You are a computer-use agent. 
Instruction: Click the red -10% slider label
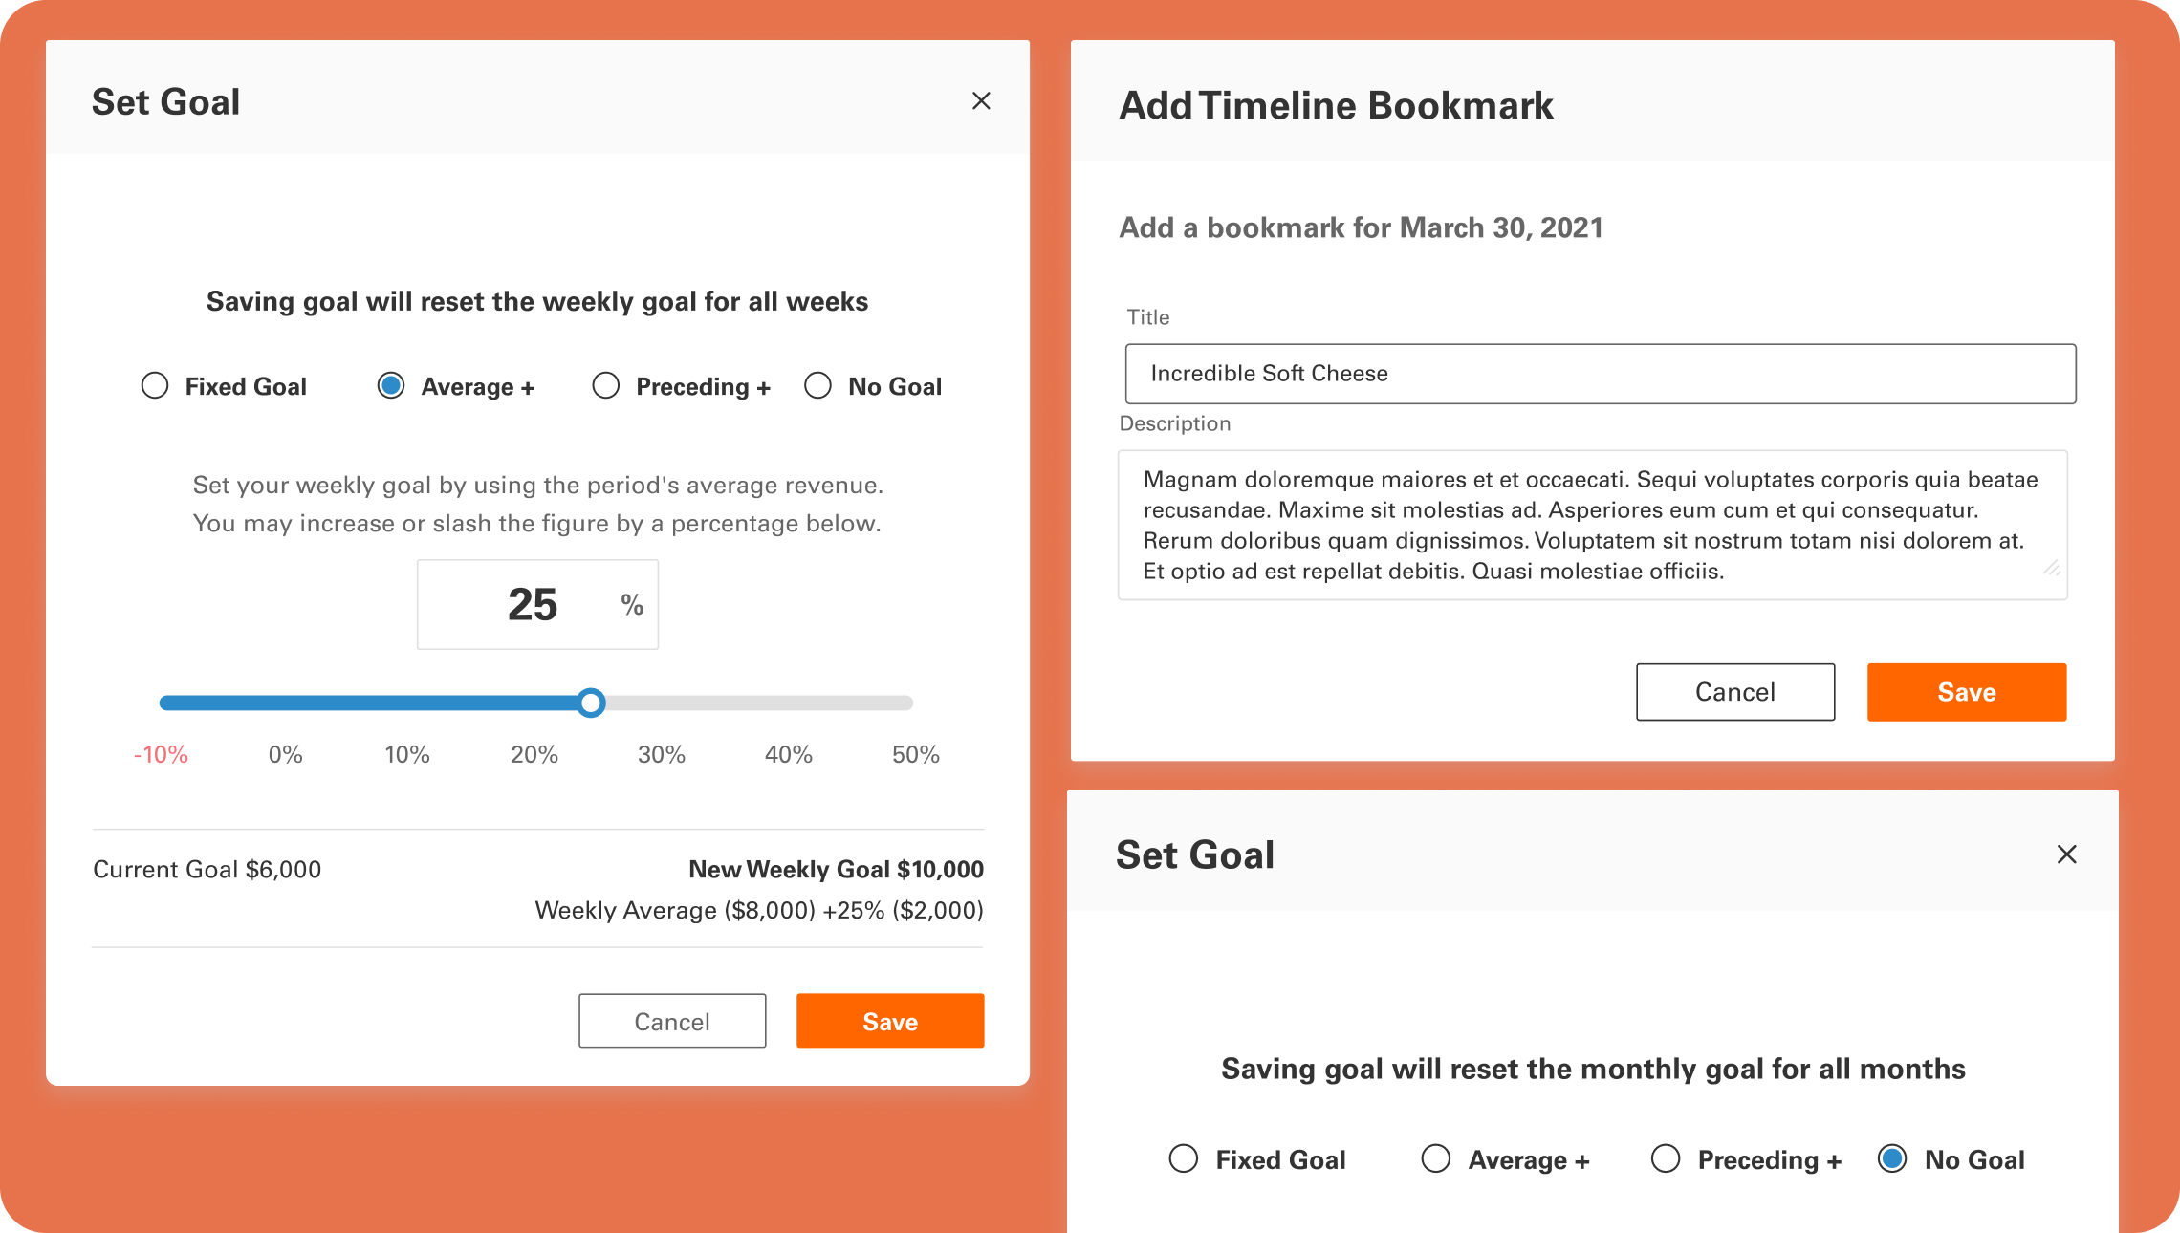[x=161, y=755]
